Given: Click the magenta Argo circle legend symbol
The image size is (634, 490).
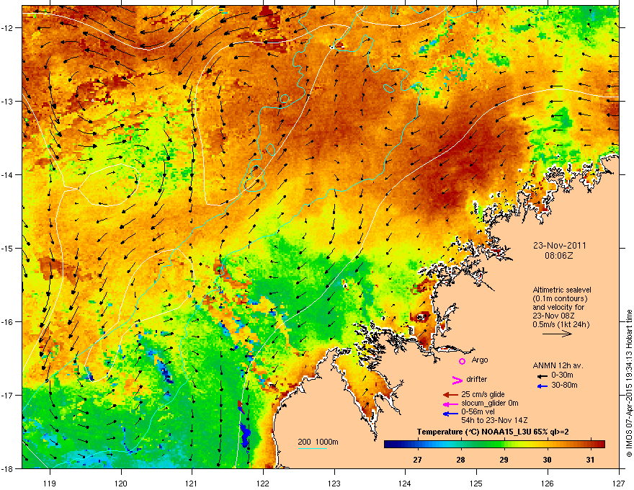Looking at the screenshot, I should tap(462, 361).
